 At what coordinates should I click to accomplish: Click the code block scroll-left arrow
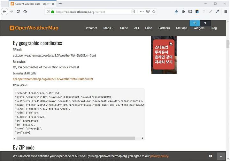pyautogui.click(x=15, y=138)
